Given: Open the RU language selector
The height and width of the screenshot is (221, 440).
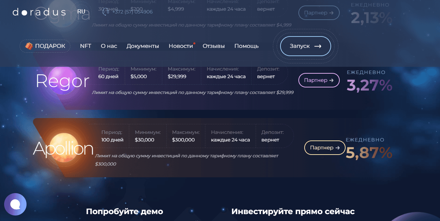Looking at the screenshot, I should pyautogui.click(x=81, y=11).
